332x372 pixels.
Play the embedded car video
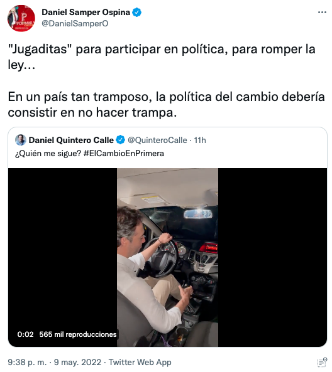point(167,257)
